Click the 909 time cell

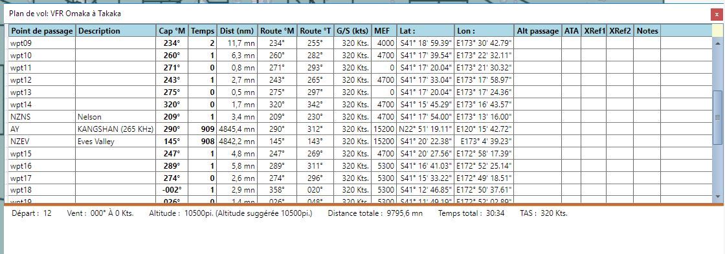[x=203, y=129]
